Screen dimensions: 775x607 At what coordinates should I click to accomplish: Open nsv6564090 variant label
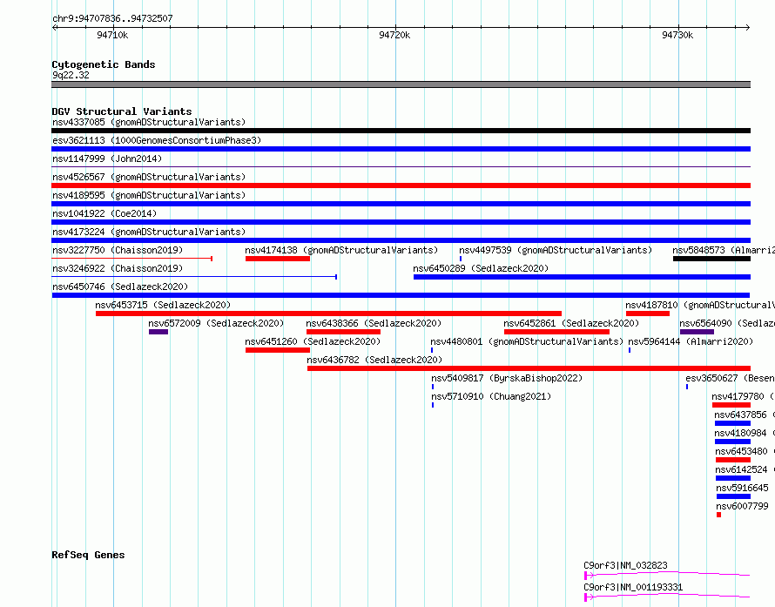click(x=727, y=323)
